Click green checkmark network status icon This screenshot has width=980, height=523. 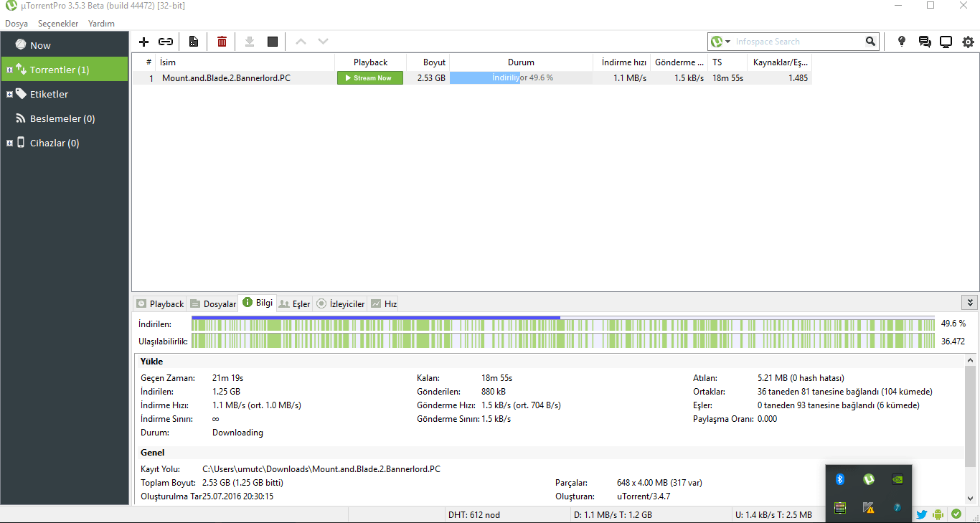tap(956, 514)
